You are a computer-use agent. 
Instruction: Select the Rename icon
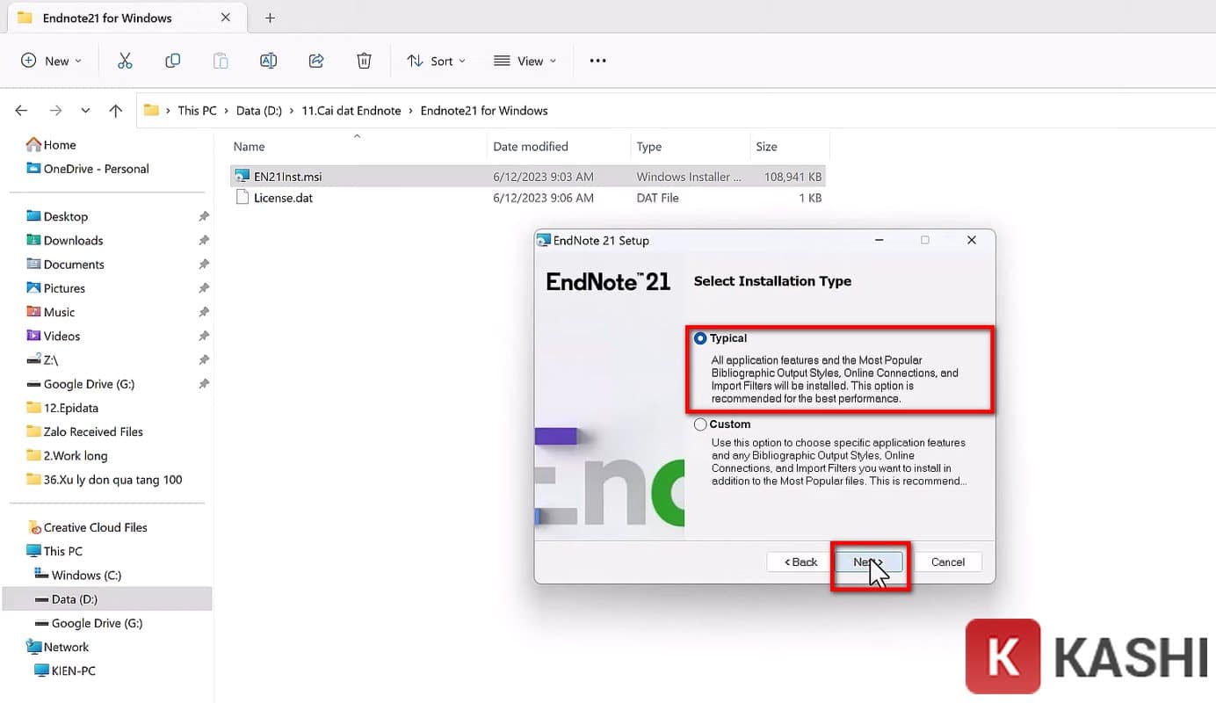tap(268, 61)
